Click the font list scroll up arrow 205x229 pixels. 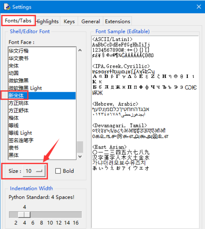pyautogui.click(x=80, y=50)
